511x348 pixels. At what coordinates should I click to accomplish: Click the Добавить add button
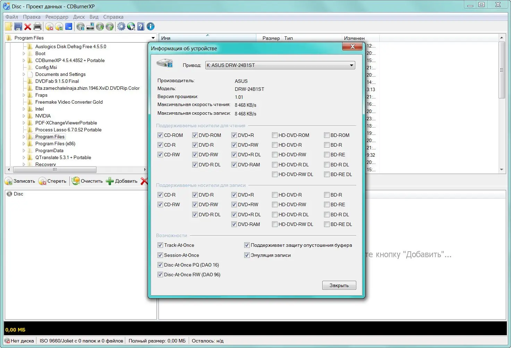click(122, 181)
